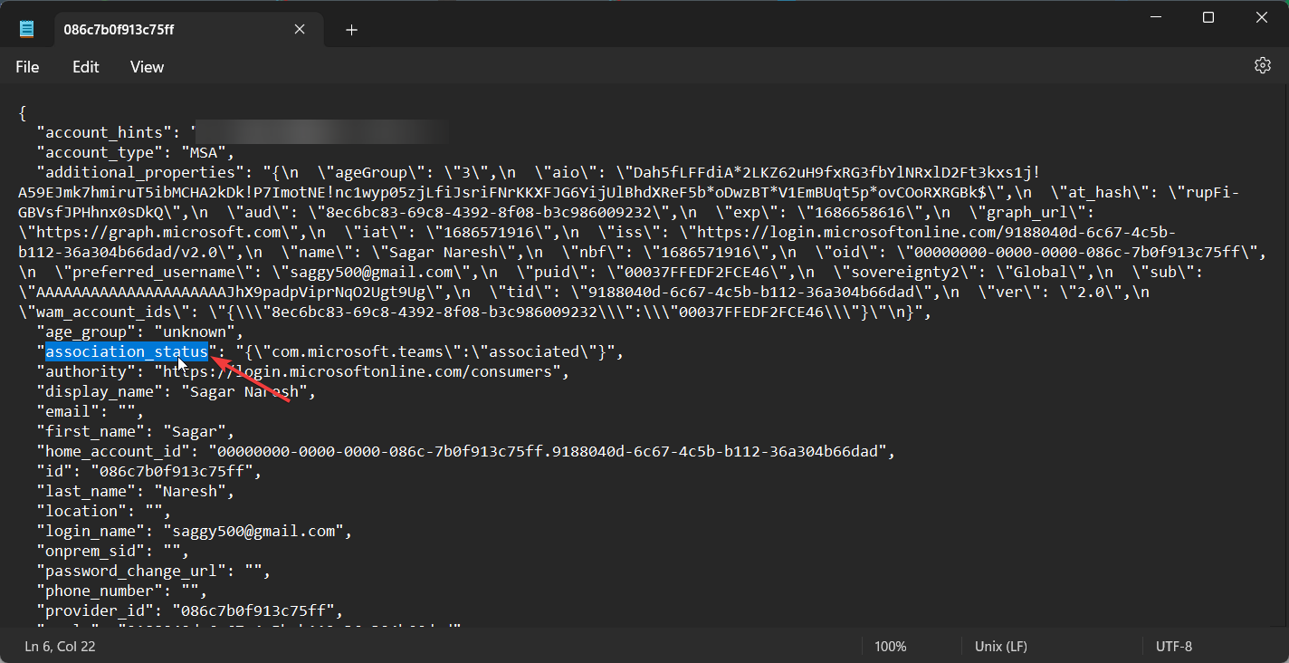
Task: Open Notepad settings gear icon
Action: 1263,65
